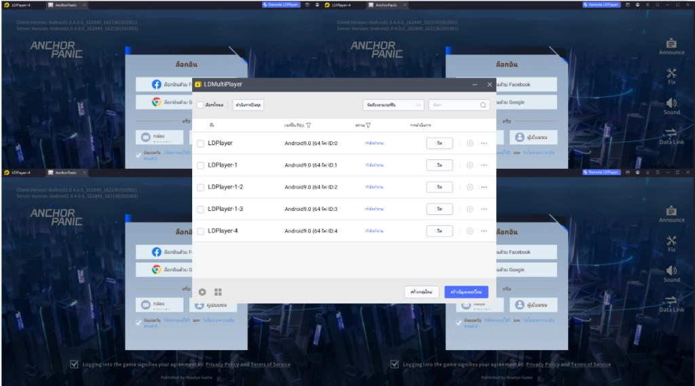
Task: Click the batch operation button near select-all
Action: pos(248,105)
